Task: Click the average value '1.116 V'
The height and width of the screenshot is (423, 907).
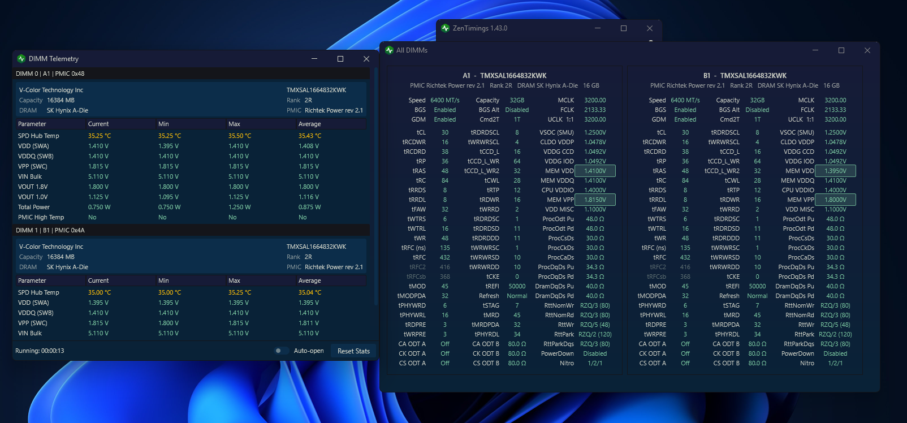Action: (309, 197)
